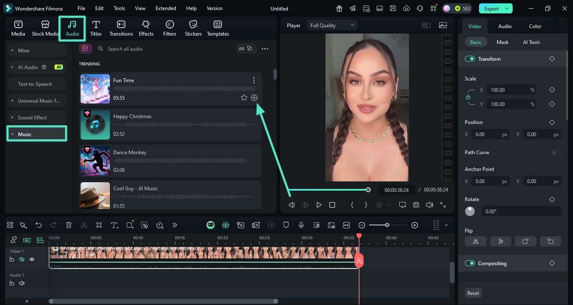Hide the Video 1 track with eye icon
Screen dimensions: 573x305
pyautogui.click(x=32, y=260)
